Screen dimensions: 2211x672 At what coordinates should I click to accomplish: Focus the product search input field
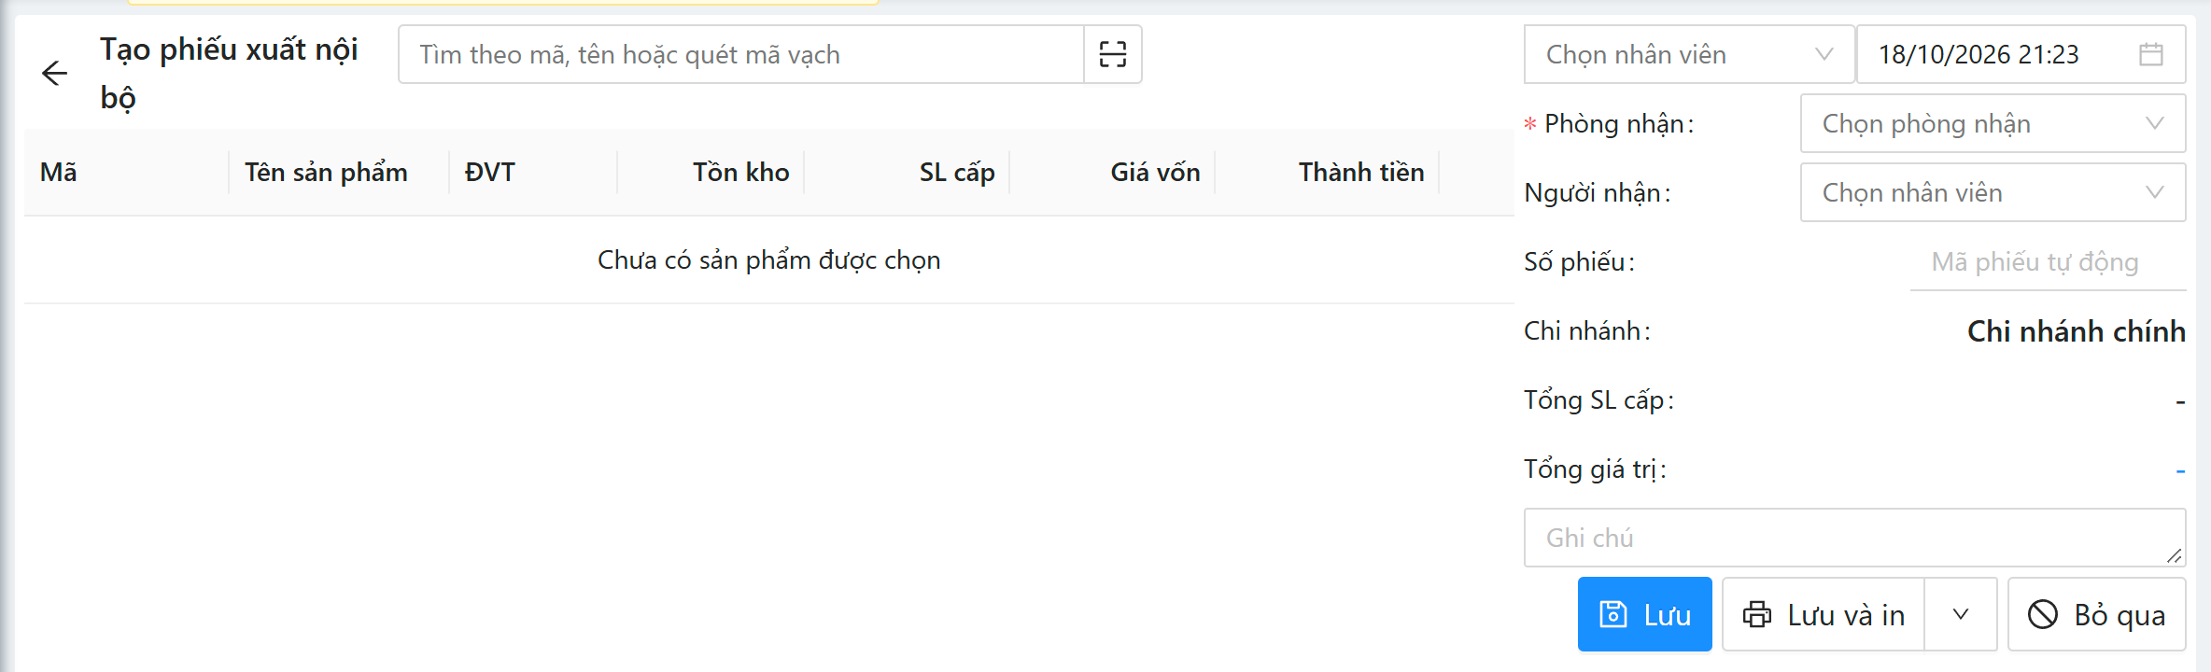741,54
